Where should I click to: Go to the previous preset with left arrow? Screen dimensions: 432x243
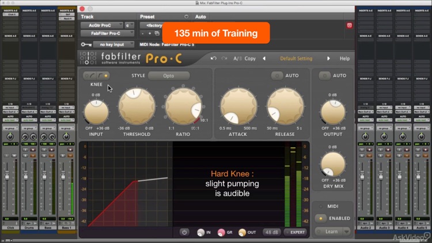point(264,58)
